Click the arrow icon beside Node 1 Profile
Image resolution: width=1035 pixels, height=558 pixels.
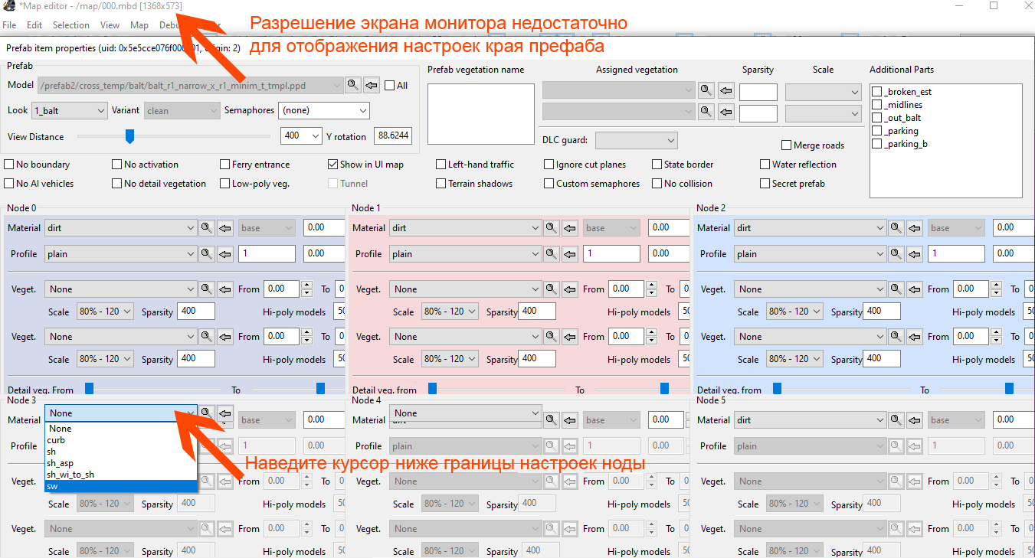(x=569, y=253)
